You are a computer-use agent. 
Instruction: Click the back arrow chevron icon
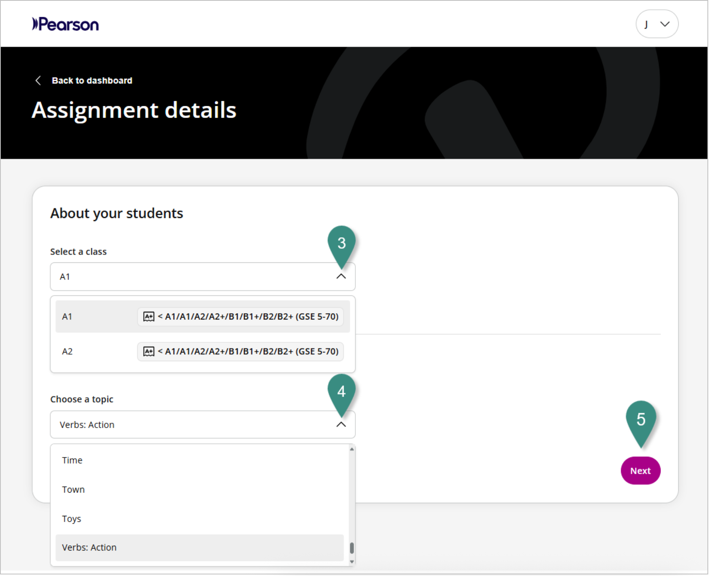coord(38,81)
